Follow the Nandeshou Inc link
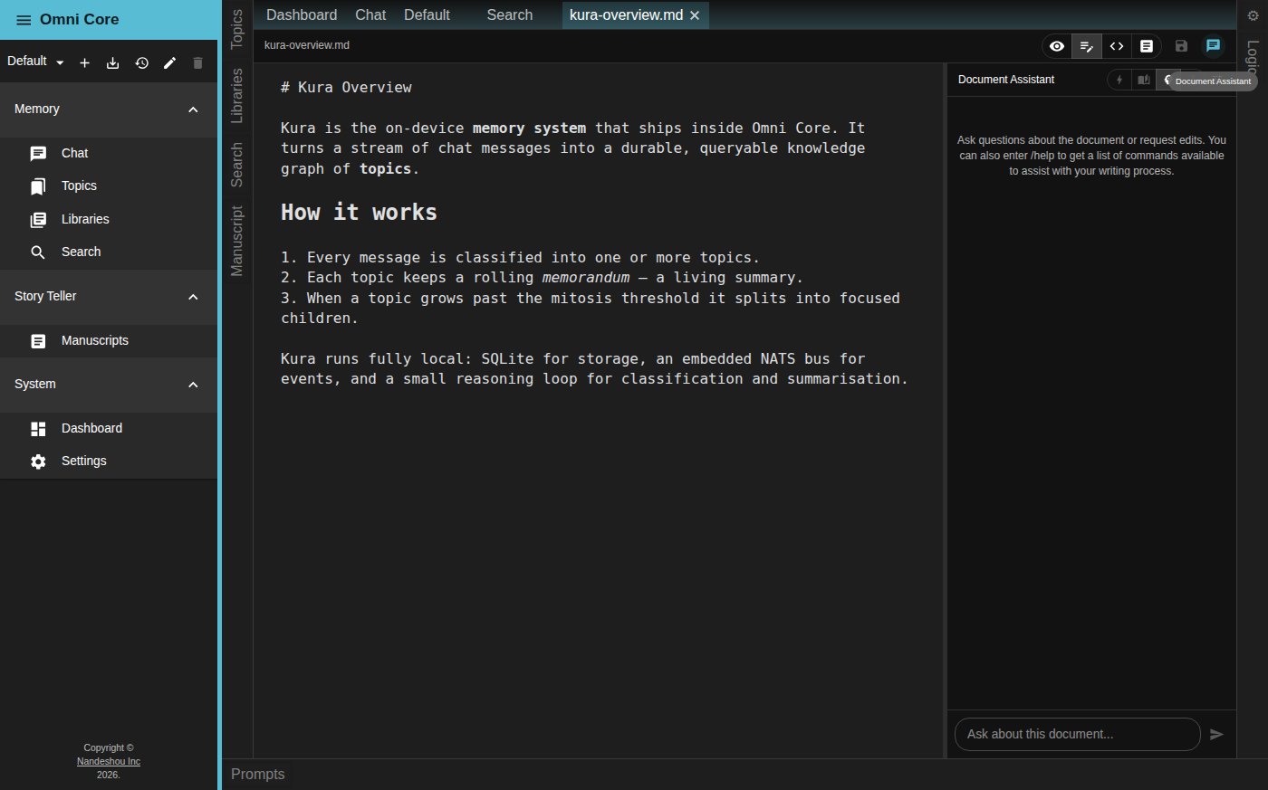The height and width of the screenshot is (790, 1268). point(109,761)
